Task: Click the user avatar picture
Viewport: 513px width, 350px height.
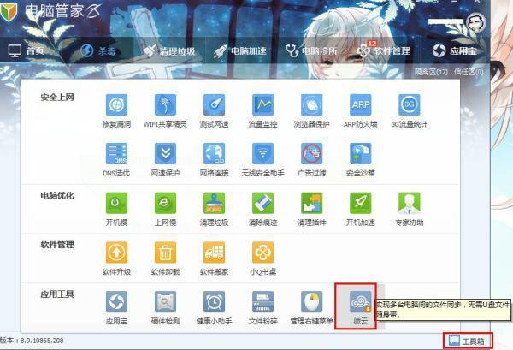Action: 475,22
